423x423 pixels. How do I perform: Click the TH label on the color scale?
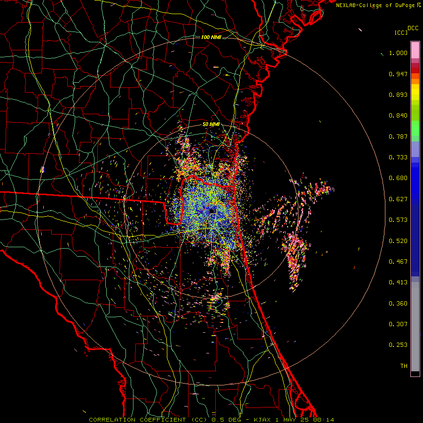(x=404, y=366)
